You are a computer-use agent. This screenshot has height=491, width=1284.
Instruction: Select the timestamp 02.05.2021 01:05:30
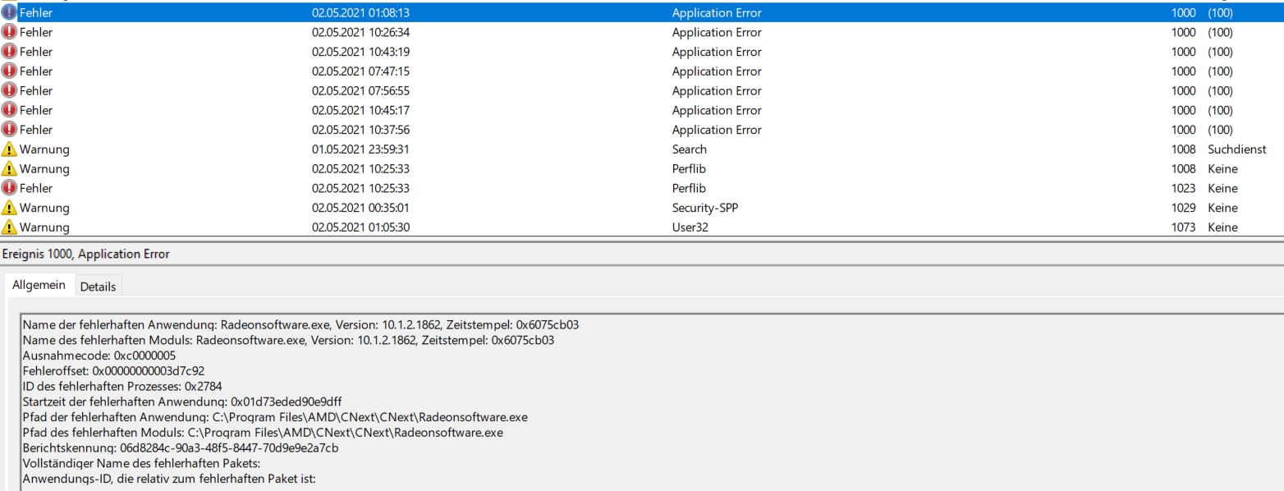(360, 227)
